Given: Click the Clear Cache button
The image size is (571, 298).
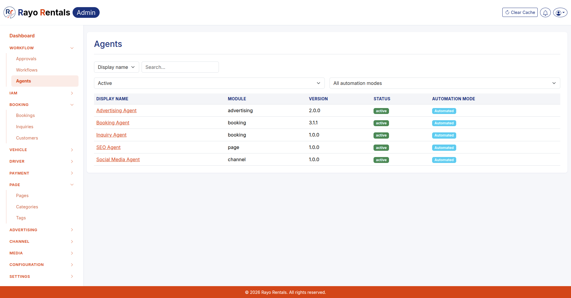Looking at the screenshot, I should click(520, 12).
